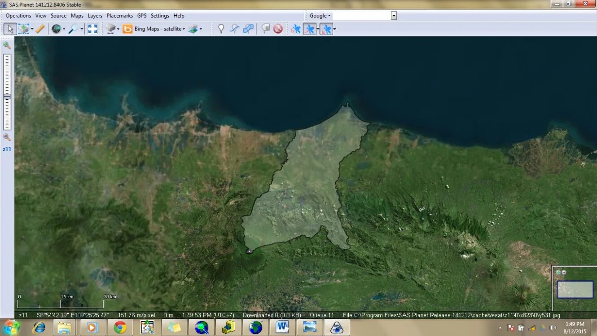Open the globe go-to dropdown arrow

(x=64, y=29)
